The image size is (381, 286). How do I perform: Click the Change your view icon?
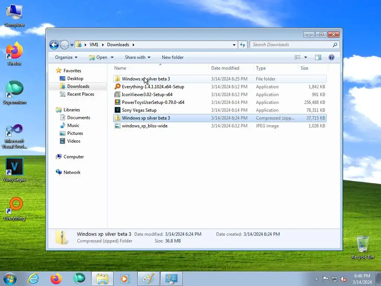[x=297, y=57]
